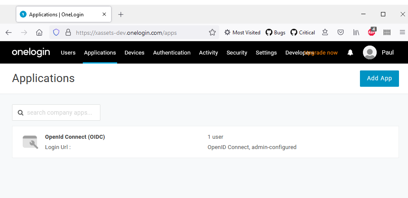The width and height of the screenshot is (408, 198).
Task: Click the Add App button
Action: point(379,79)
